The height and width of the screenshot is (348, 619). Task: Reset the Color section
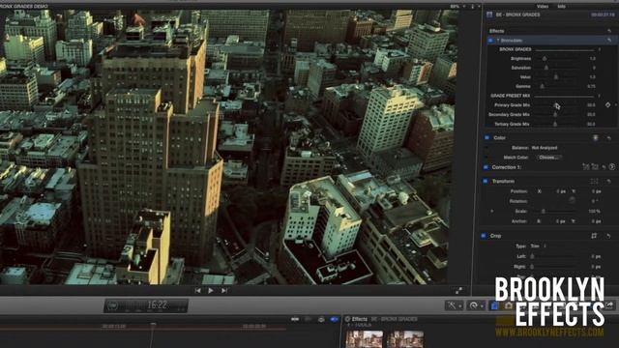[x=609, y=137]
